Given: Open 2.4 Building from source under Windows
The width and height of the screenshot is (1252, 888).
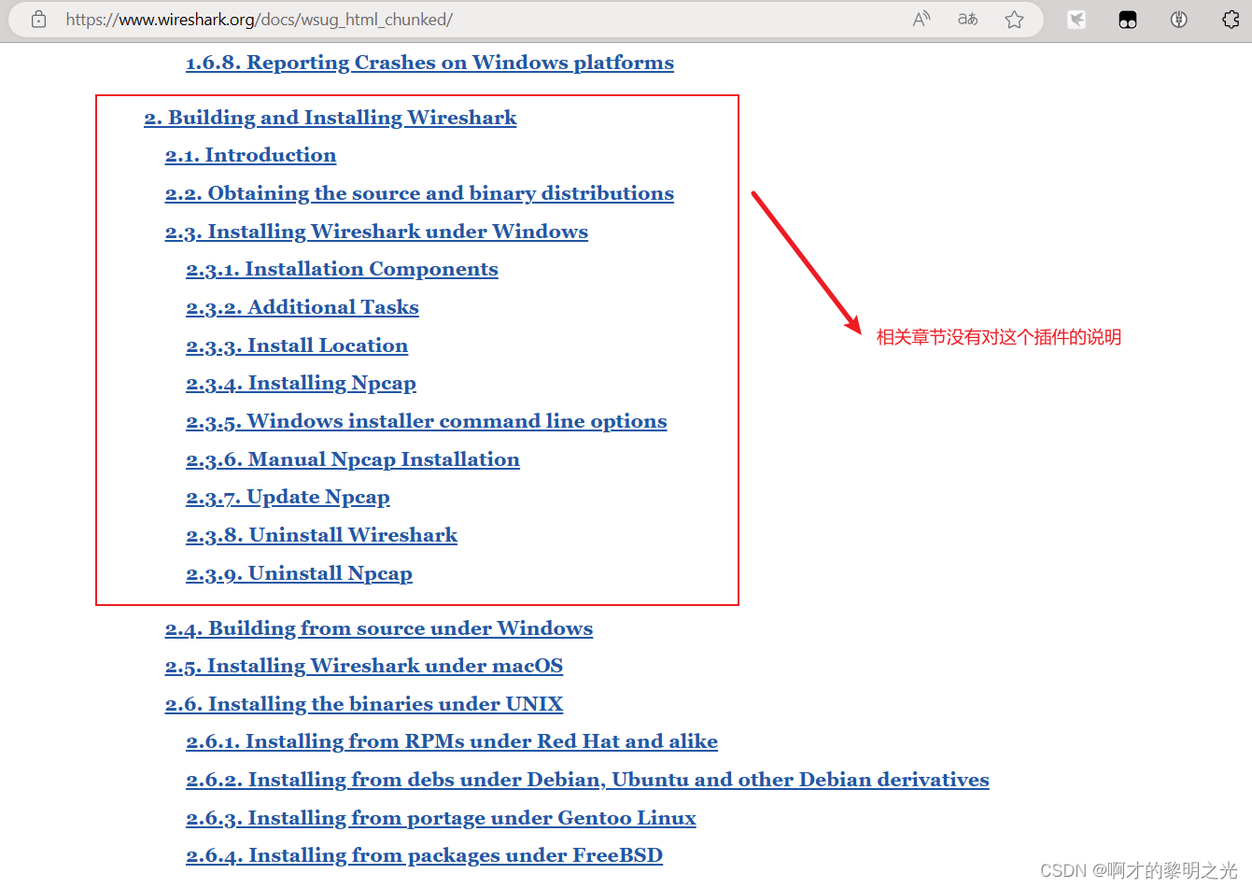Looking at the screenshot, I should tap(379, 628).
